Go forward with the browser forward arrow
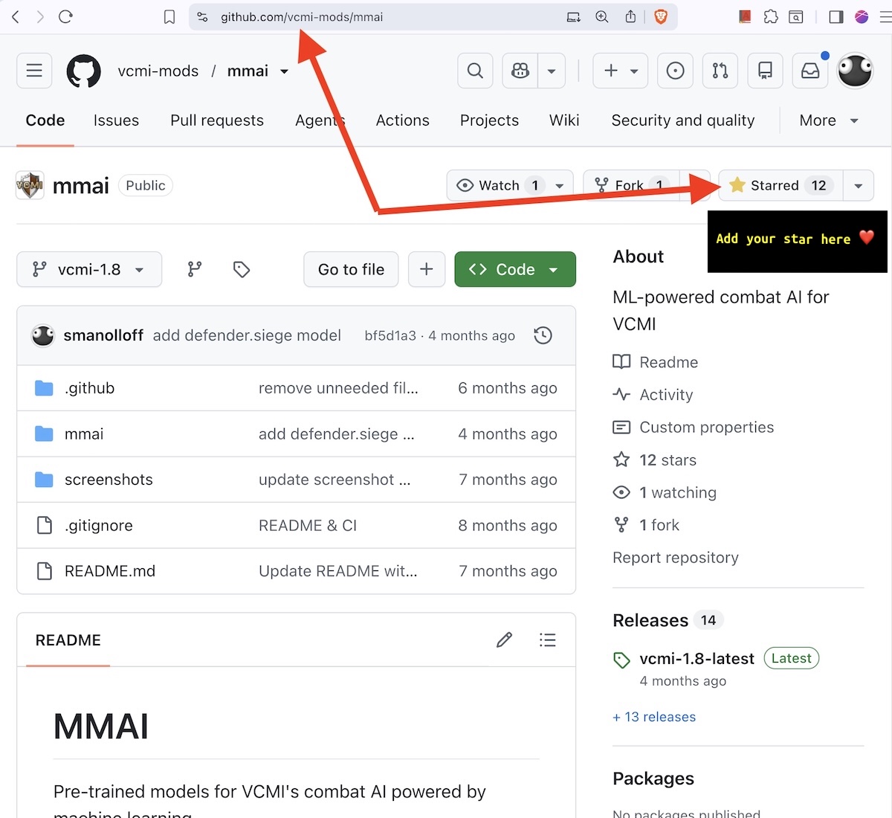This screenshot has width=892, height=818. pos(40,16)
